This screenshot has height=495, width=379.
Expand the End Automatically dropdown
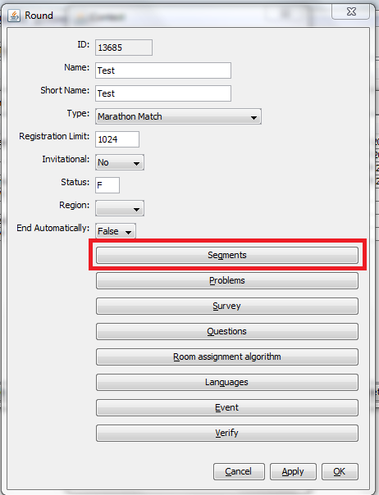116,231
